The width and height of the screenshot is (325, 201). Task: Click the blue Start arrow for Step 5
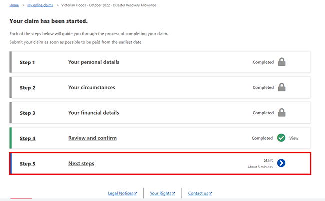pos(281,163)
